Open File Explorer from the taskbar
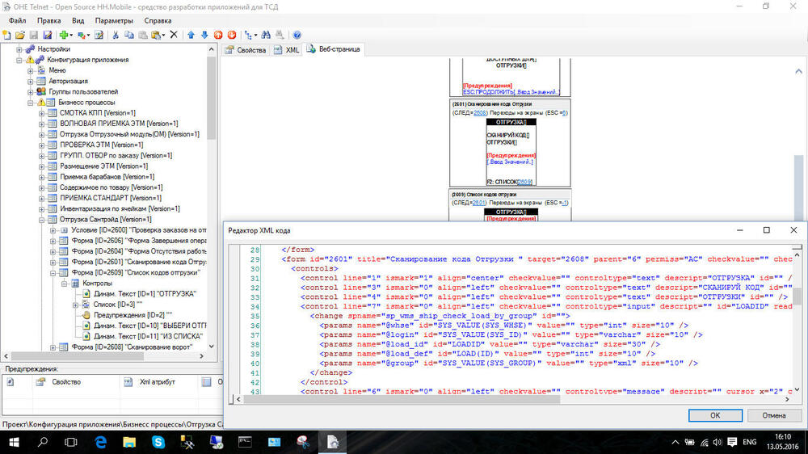The image size is (808, 454). [x=129, y=442]
